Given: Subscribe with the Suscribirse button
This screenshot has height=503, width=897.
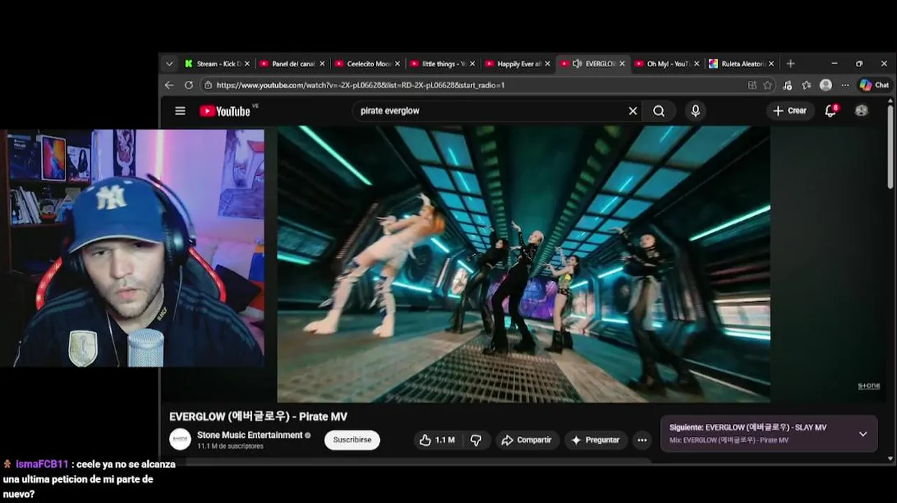Looking at the screenshot, I should 352,440.
